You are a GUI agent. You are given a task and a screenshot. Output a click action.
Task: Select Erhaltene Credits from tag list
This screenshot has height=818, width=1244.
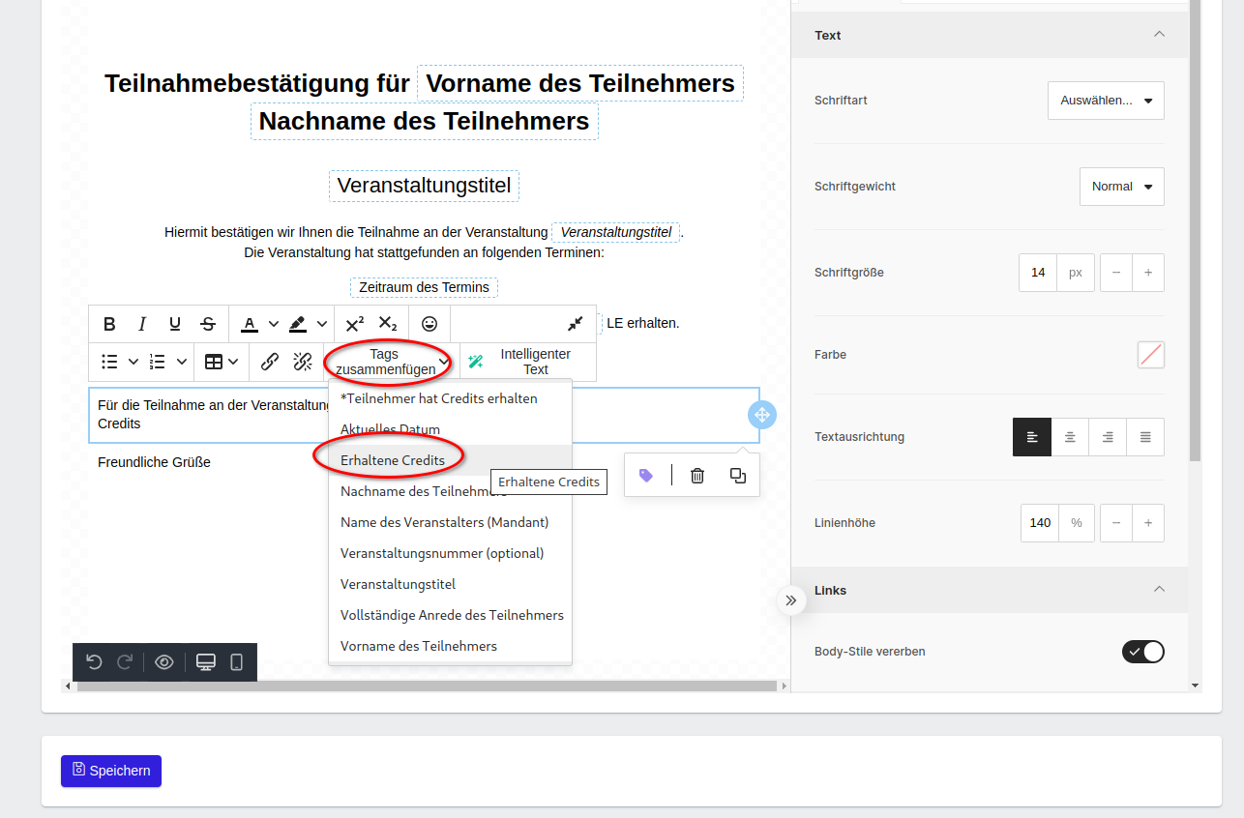tap(393, 460)
